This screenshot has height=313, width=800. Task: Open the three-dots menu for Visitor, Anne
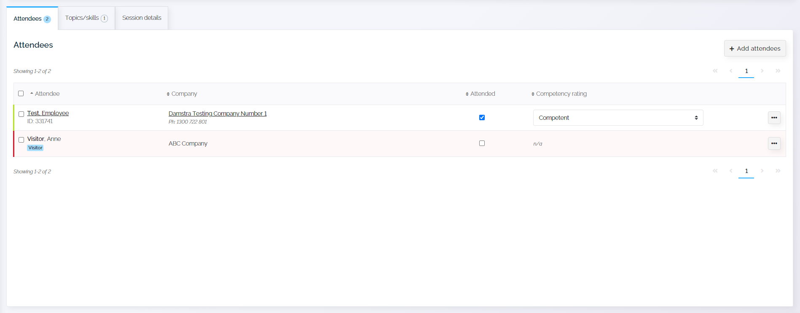coord(774,143)
